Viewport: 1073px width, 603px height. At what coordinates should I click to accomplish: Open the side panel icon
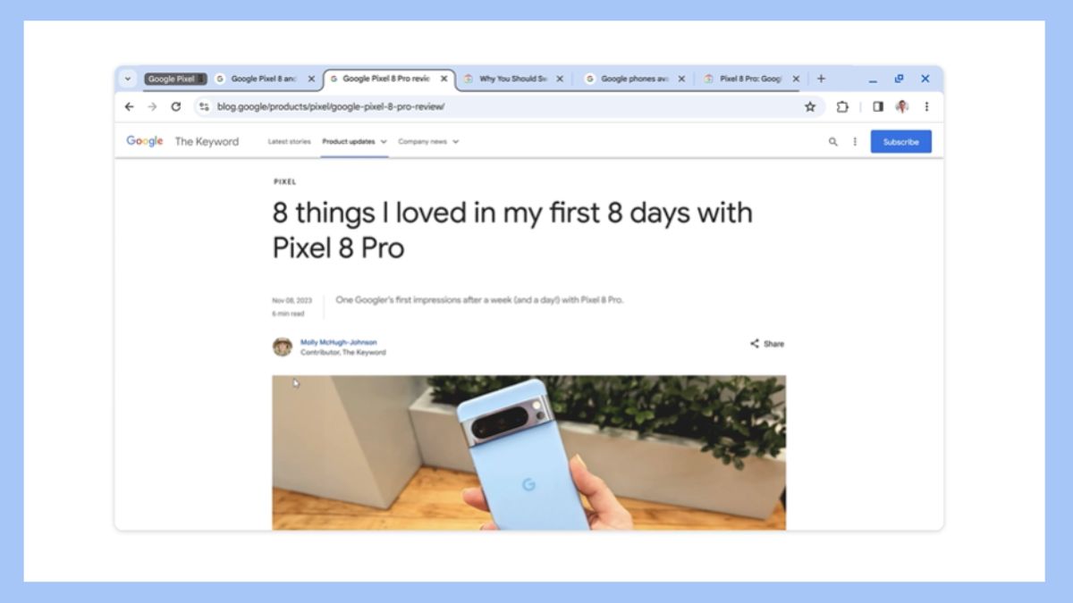(878, 106)
